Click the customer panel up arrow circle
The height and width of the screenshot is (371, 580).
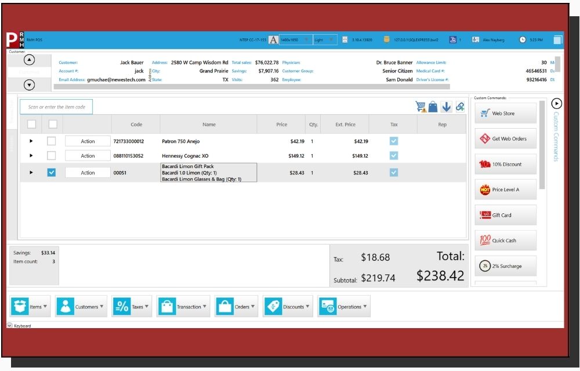point(29,60)
